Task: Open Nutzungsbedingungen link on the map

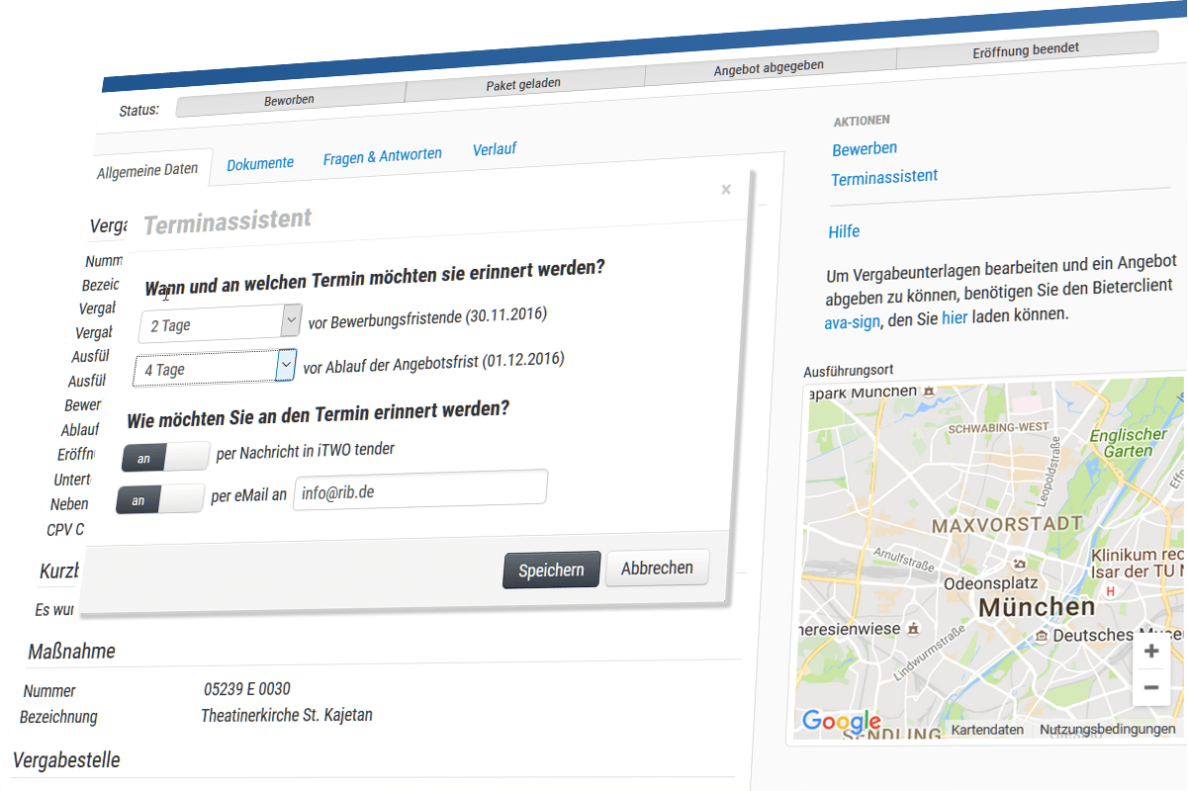Action: tap(1108, 730)
